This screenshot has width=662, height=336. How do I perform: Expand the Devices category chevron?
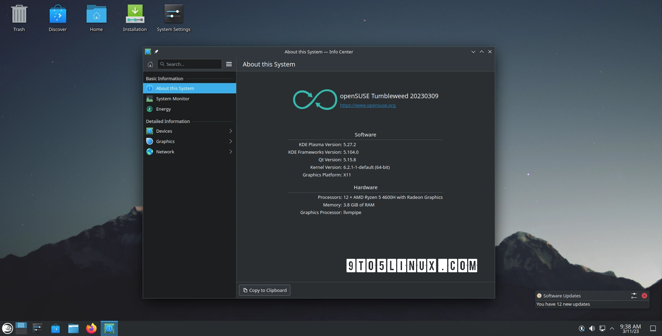click(230, 131)
